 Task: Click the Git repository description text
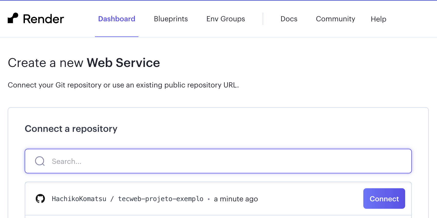pyautogui.click(x=123, y=85)
